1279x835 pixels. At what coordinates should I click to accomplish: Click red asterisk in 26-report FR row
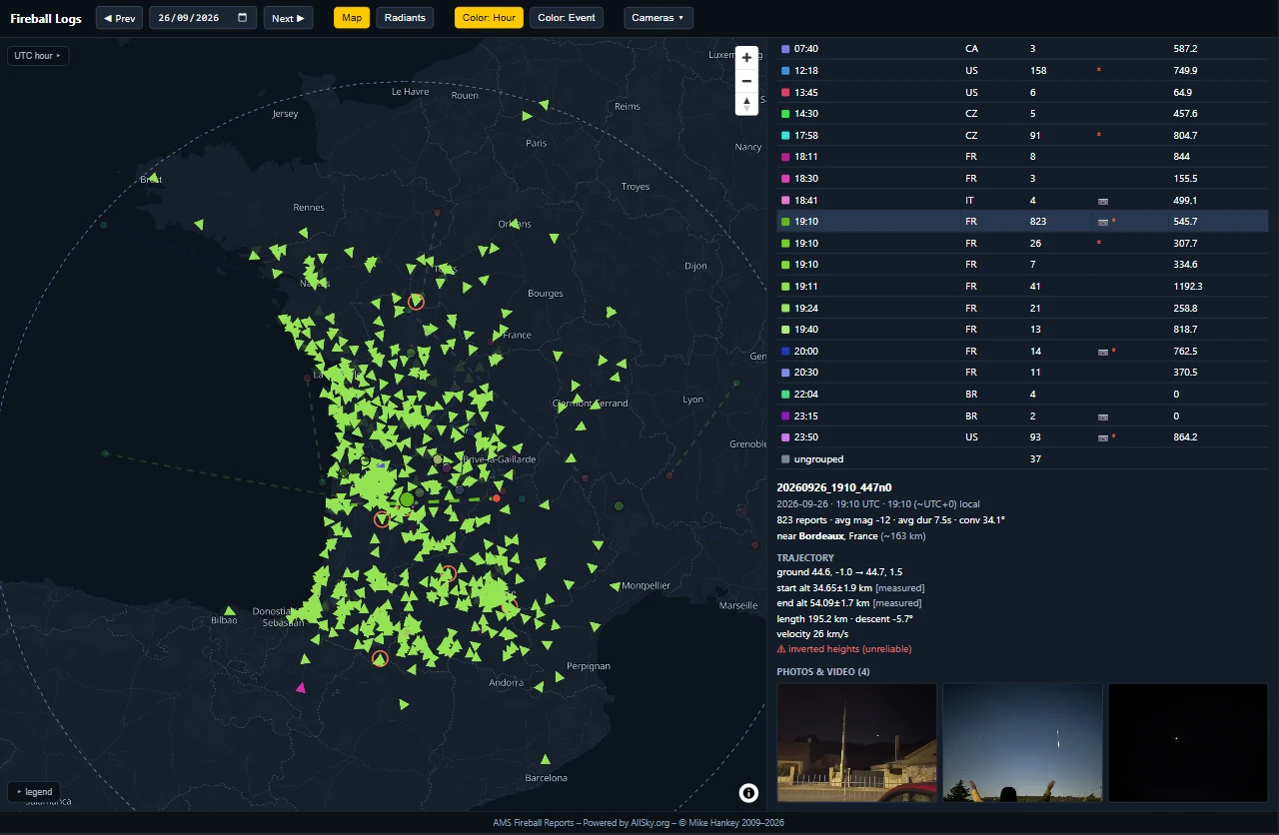pyautogui.click(x=1099, y=244)
